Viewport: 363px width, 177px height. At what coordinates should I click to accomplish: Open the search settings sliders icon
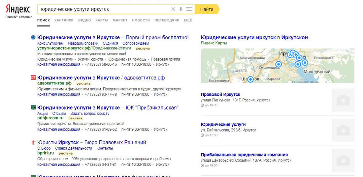click(189, 9)
